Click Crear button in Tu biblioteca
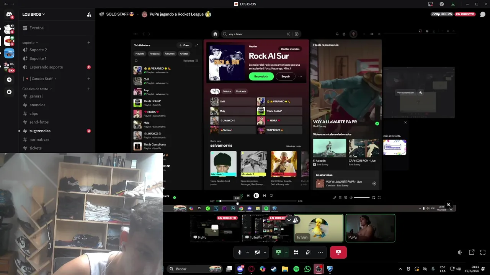 click(x=185, y=45)
